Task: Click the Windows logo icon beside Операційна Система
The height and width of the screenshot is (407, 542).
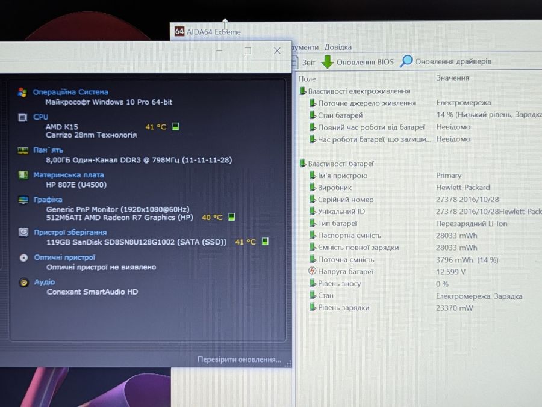Action: pyautogui.click(x=22, y=93)
